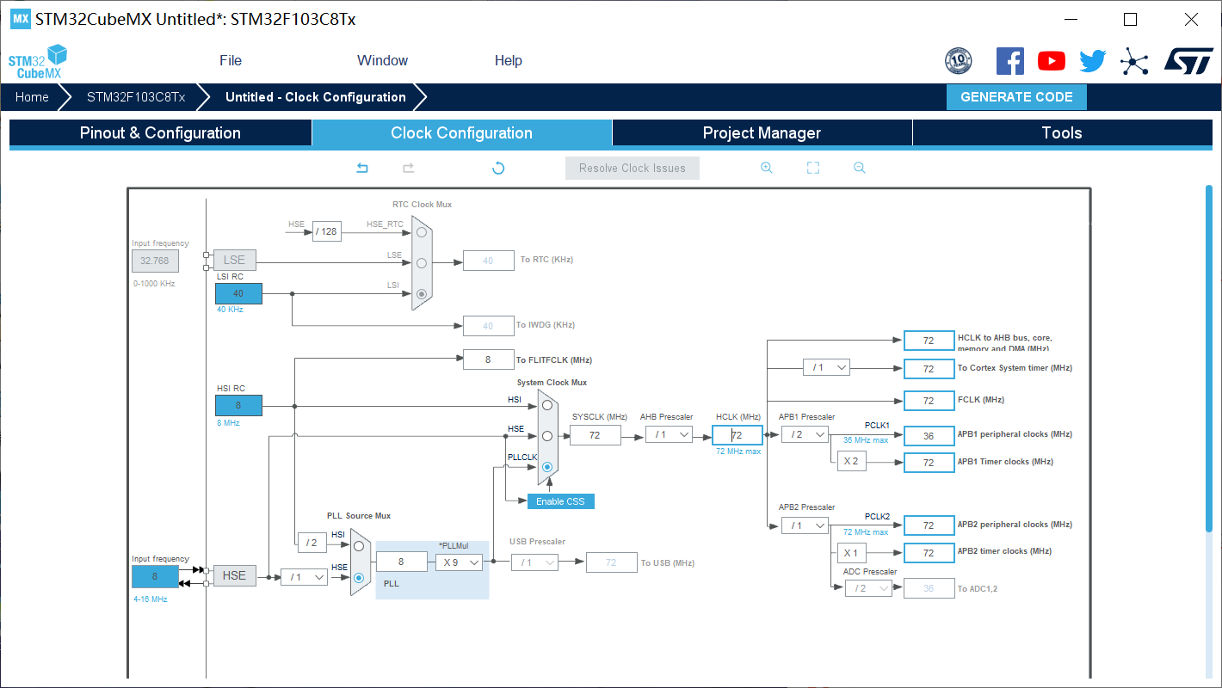Open the Window menu
Viewport: 1222px width, 688px height.
click(x=382, y=60)
